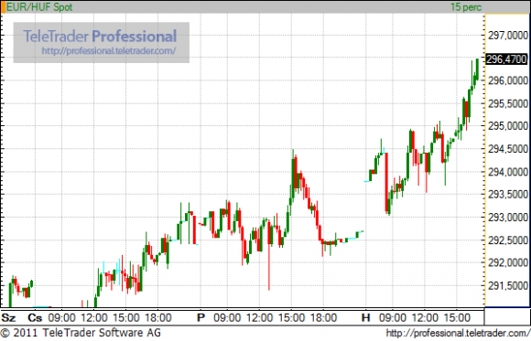Click the last 15:00 label on the time axis

pos(457,318)
